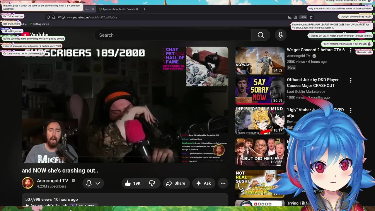
Task: Open the Getting Started bookmark
Action: click(39, 24)
